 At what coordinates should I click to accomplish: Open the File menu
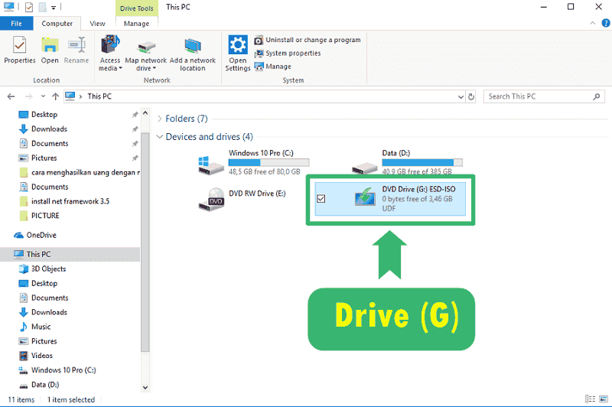click(x=16, y=24)
